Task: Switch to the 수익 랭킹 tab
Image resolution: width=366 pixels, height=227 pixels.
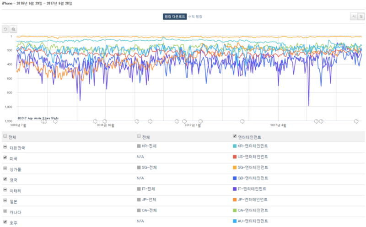Action: tap(195, 16)
